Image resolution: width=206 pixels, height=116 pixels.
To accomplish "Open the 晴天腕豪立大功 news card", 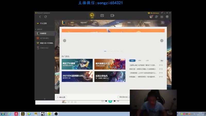I will coord(110,64).
